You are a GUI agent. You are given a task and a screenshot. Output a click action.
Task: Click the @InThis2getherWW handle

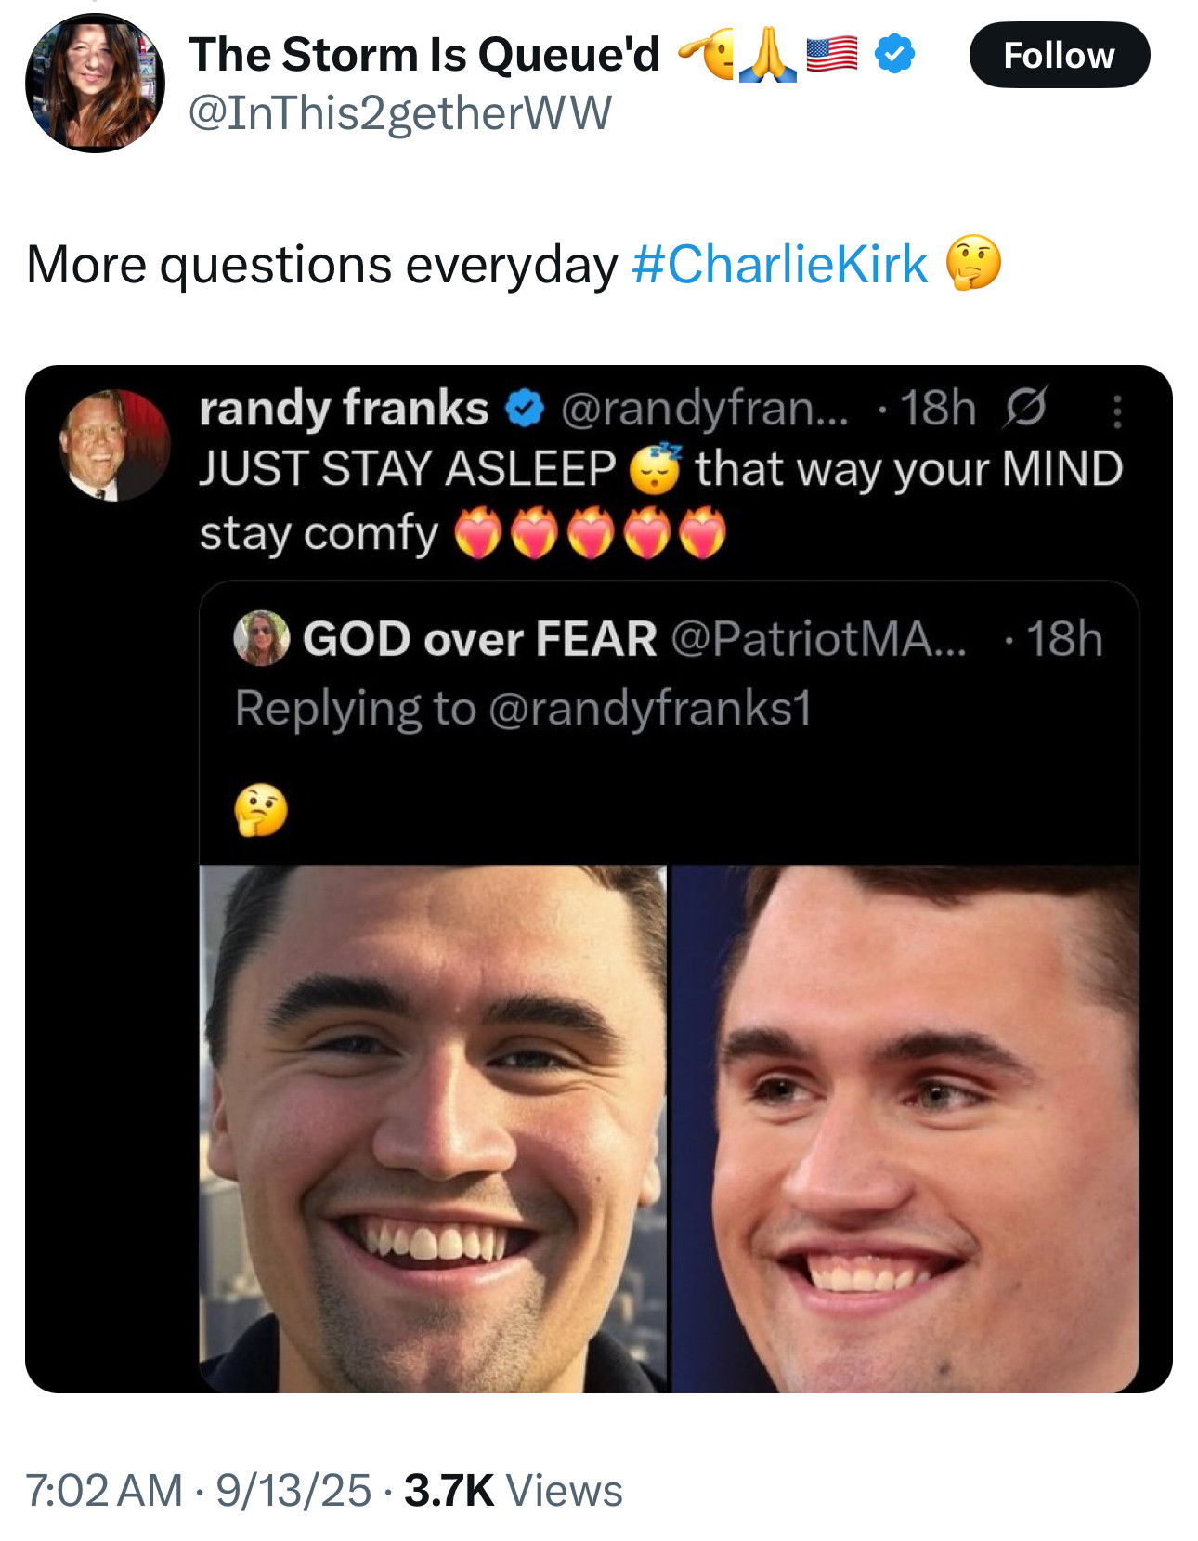400,113
